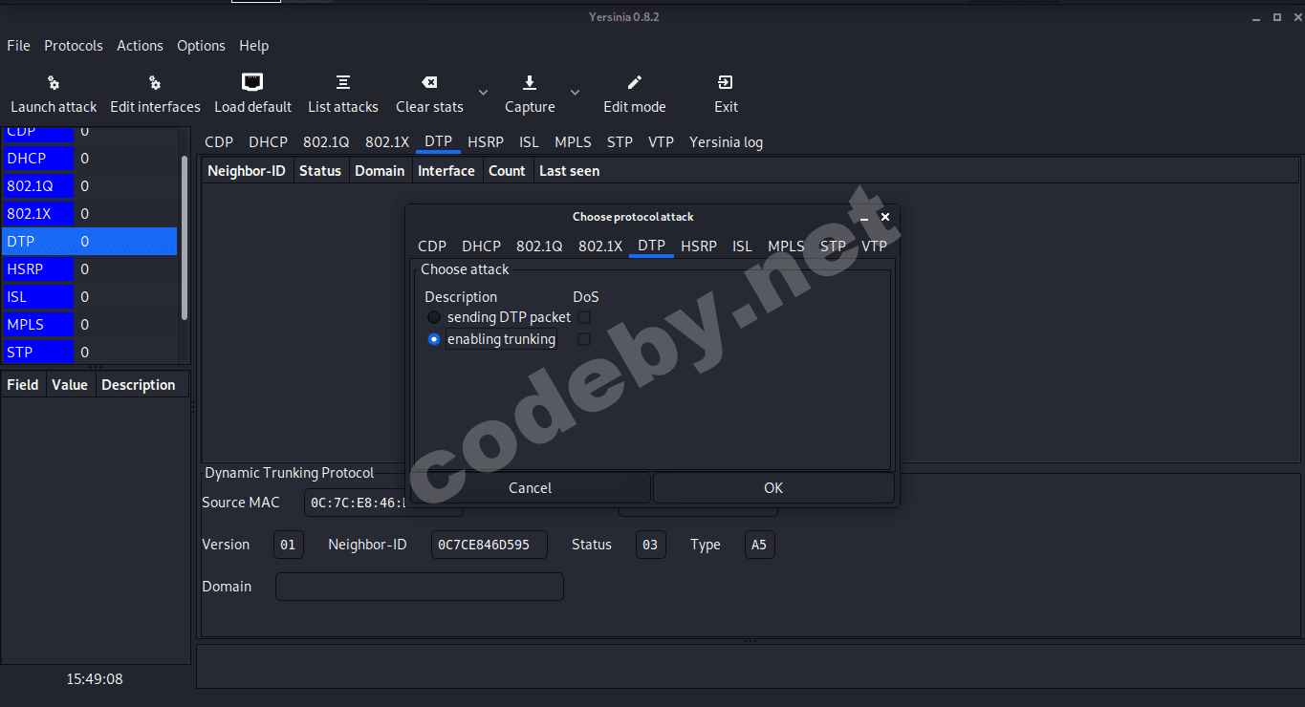Expand the Capture dropdown arrow
The width and height of the screenshot is (1305, 707).
(x=575, y=93)
